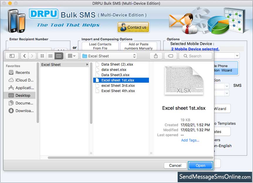
Task: Click the XLSX file preview thumbnail
Action: pos(184,80)
